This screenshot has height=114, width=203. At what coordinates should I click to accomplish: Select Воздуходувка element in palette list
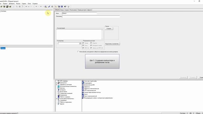(88, 83)
